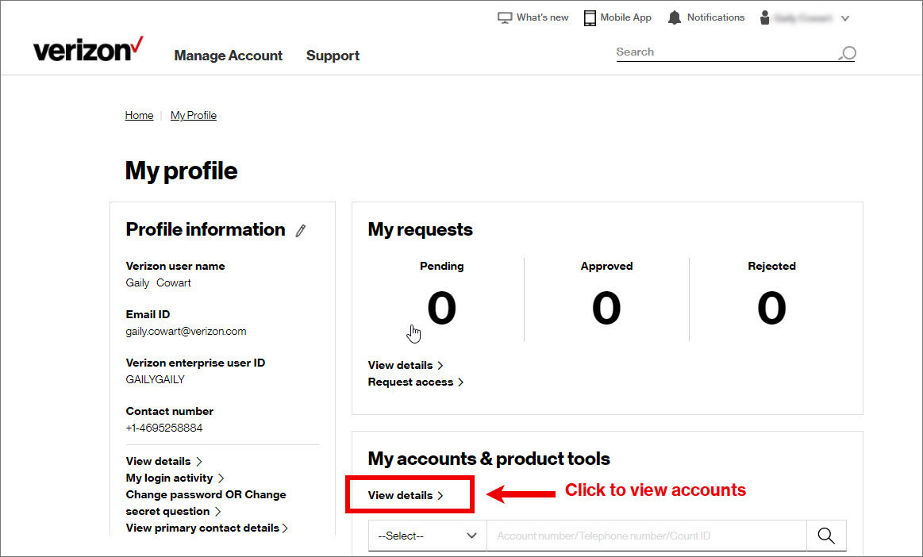Click the My Profile breadcrumb link
The image size is (923, 557).
click(x=194, y=115)
